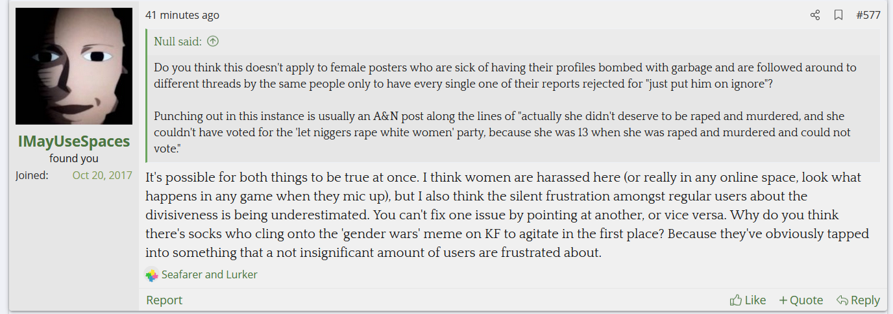893x314 pixels.
Task: Open the #577 post permalink
Action: [868, 15]
